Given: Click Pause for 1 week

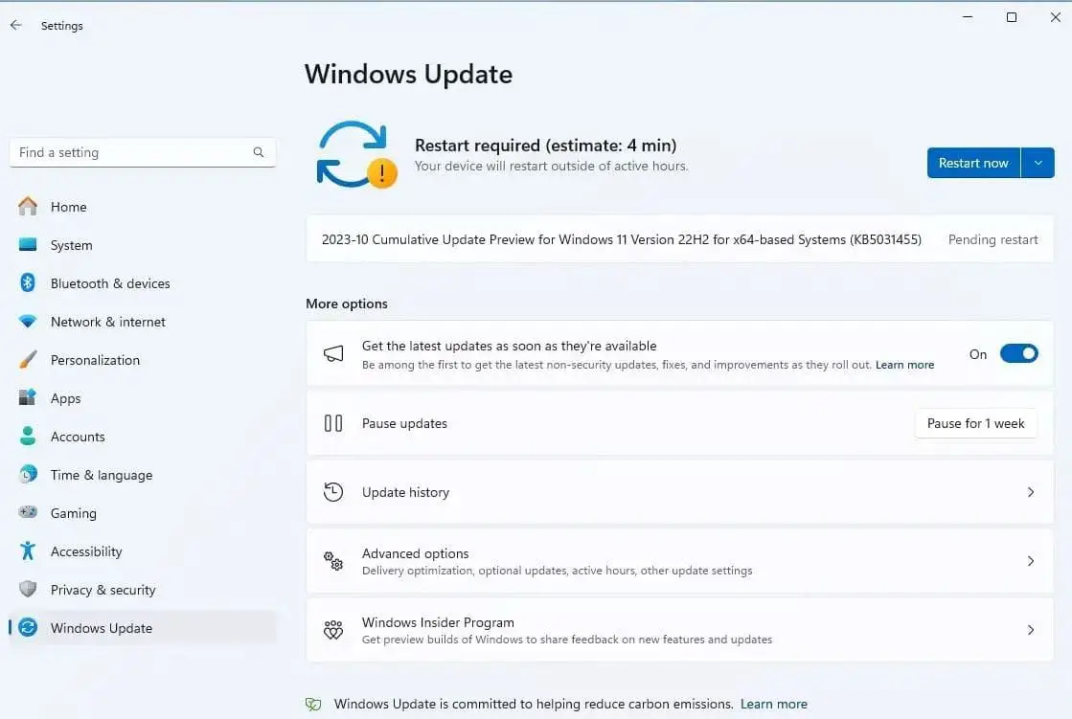Looking at the screenshot, I should coord(975,423).
